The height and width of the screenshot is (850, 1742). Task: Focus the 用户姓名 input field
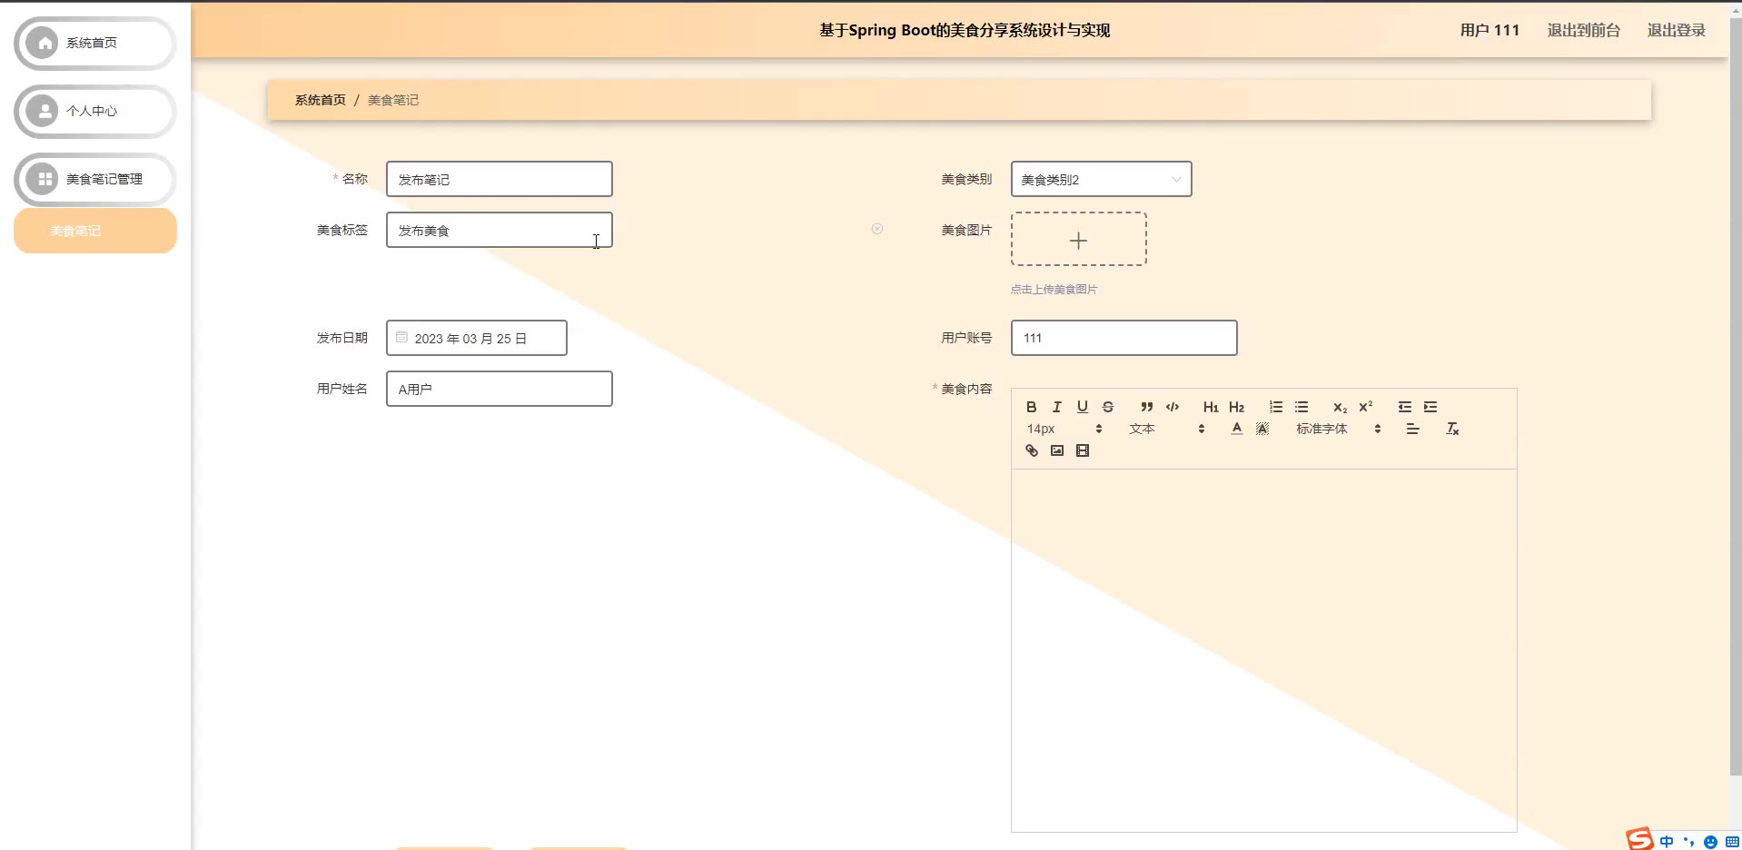[499, 389]
